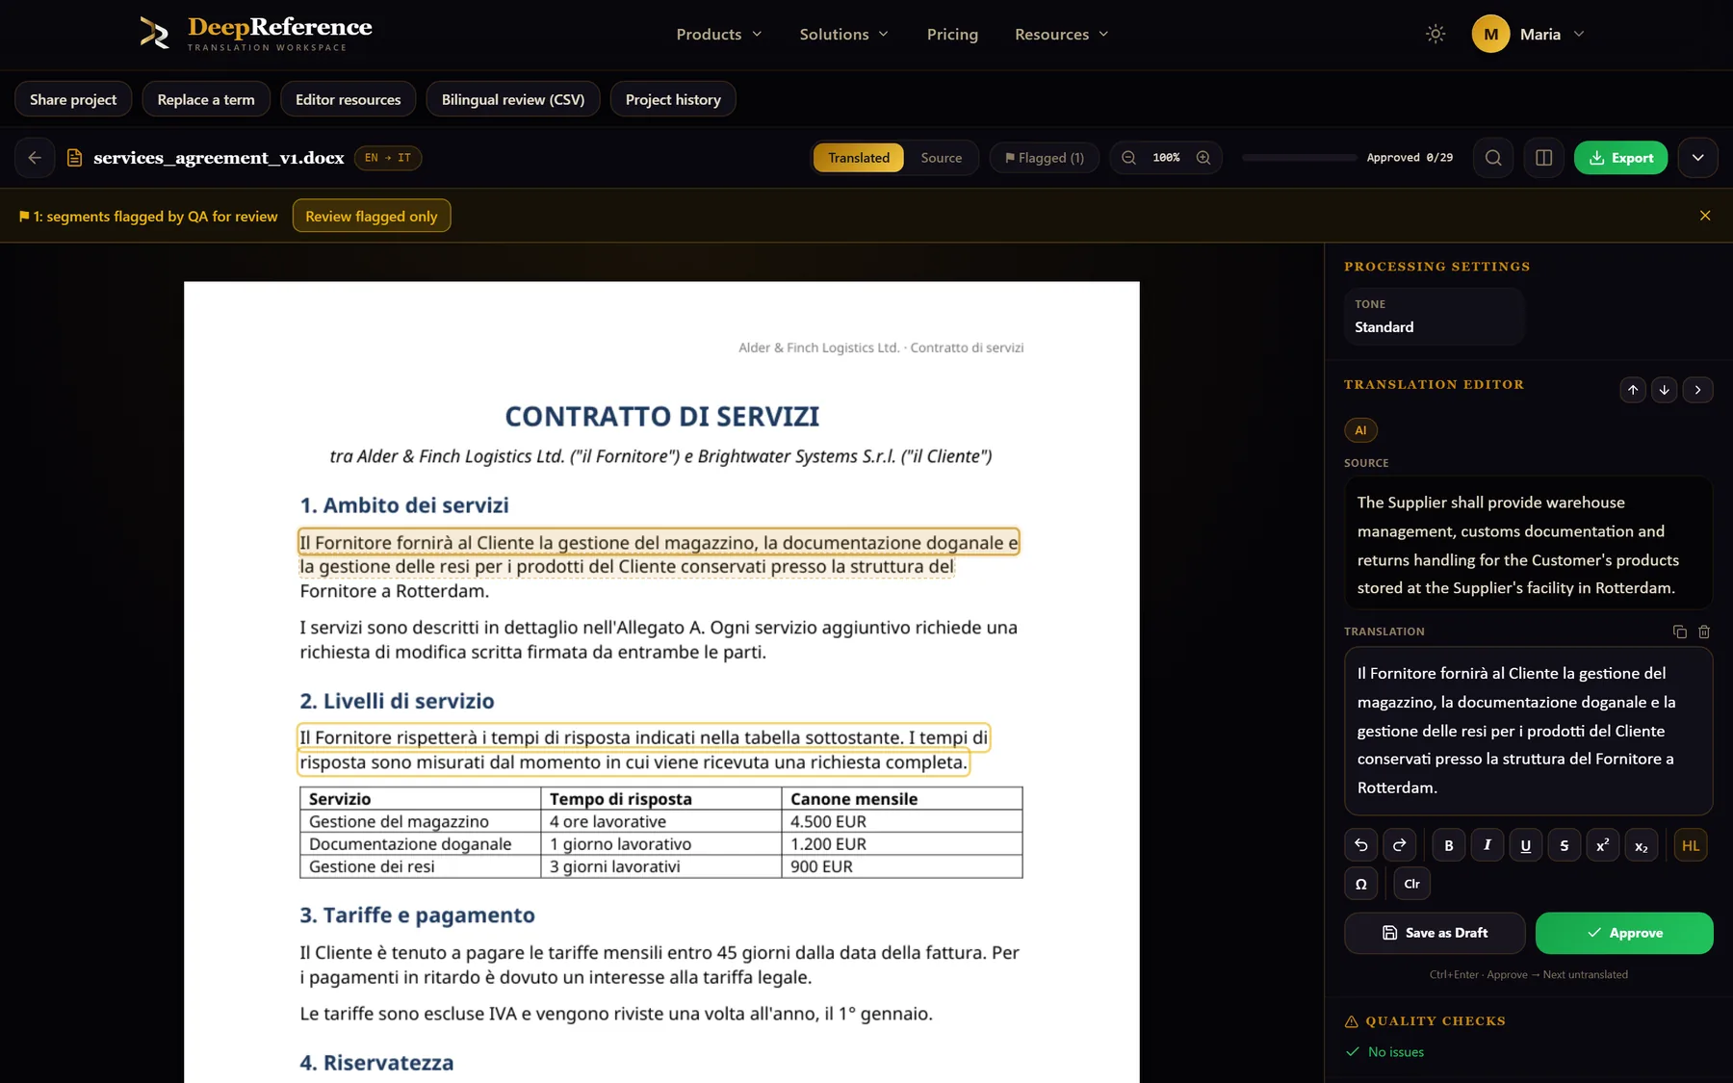Approve the current translation segment
Viewport: 1733px width, 1083px height.
(x=1624, y=933)
